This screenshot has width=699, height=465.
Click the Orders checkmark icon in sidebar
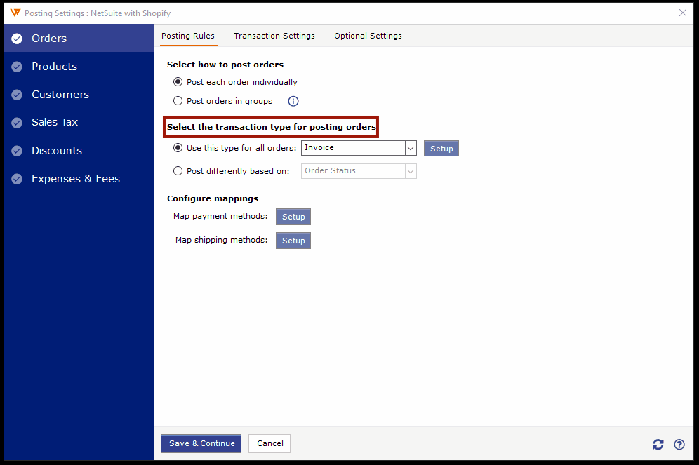pyautogui.click(x=17, y=39)
